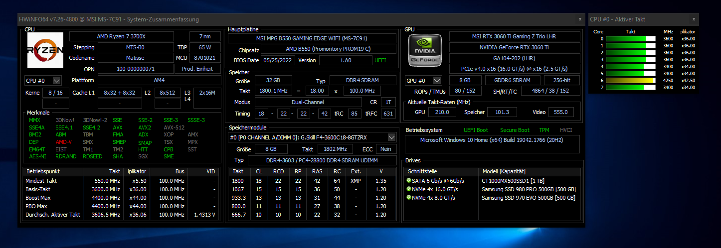
Task: Click the UEFI Boot indicator
Action: 476,130
